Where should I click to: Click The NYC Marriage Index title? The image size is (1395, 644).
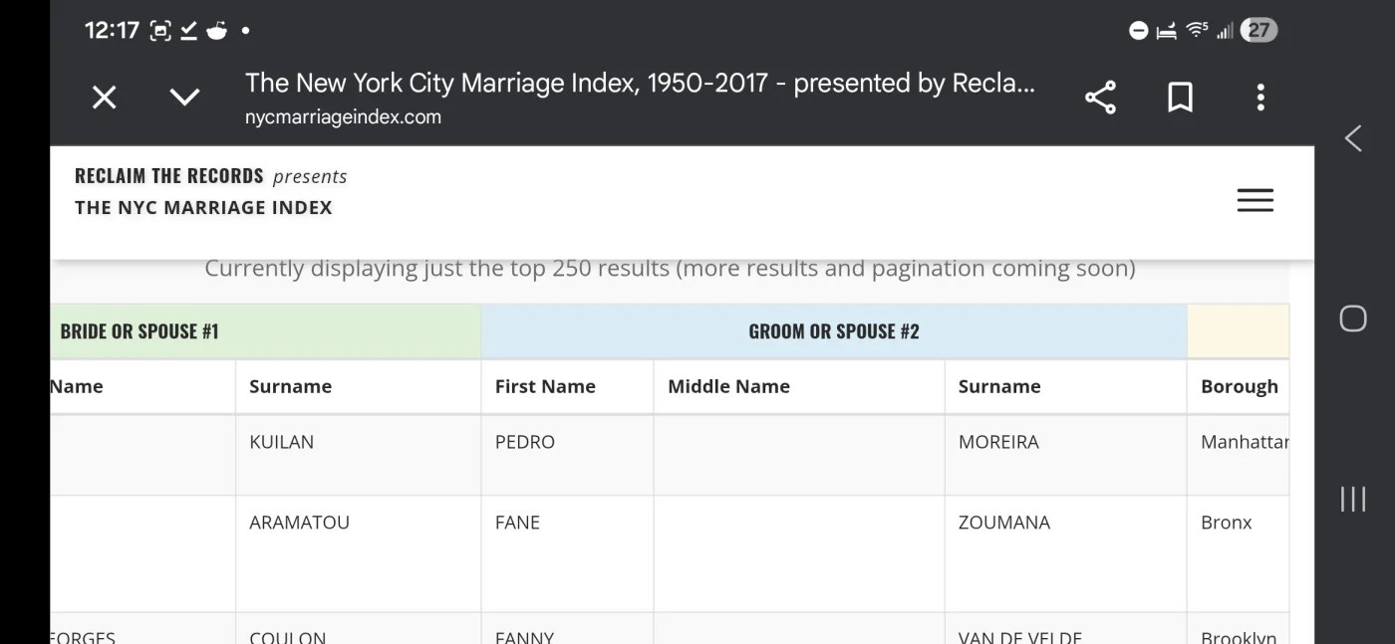point(203,207)
